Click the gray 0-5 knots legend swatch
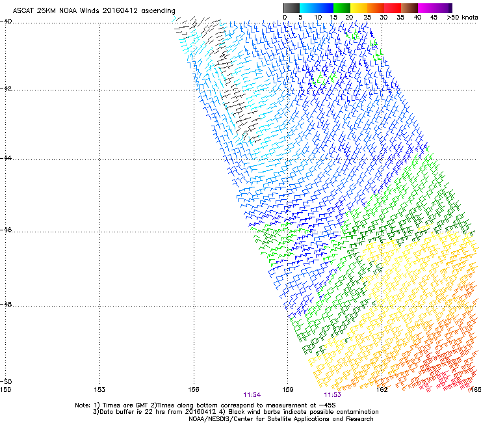Viewport: 481px width, 423px height. 291,8
